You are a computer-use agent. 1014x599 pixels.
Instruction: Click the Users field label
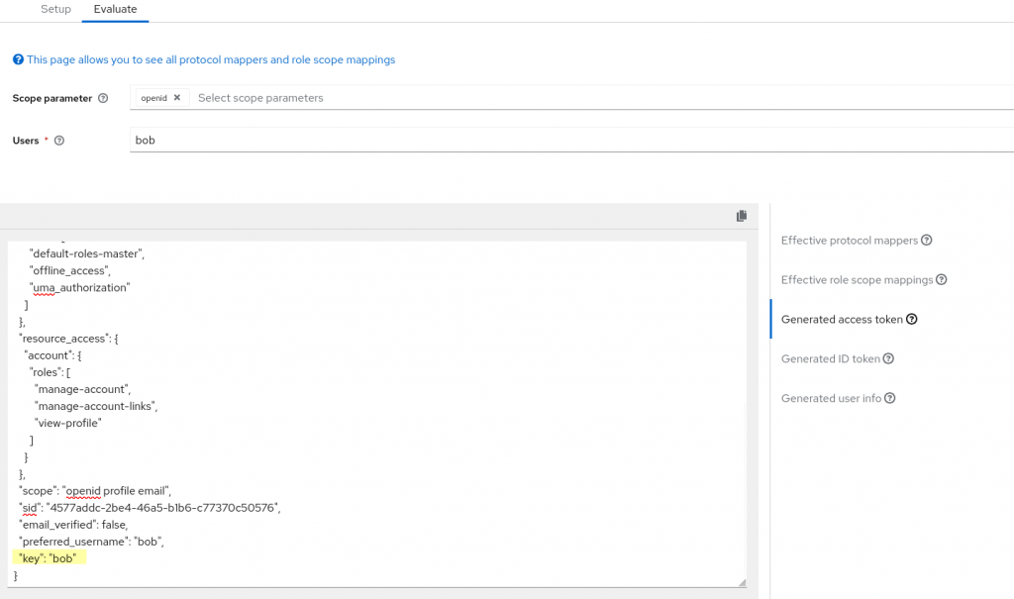[26, 141]
